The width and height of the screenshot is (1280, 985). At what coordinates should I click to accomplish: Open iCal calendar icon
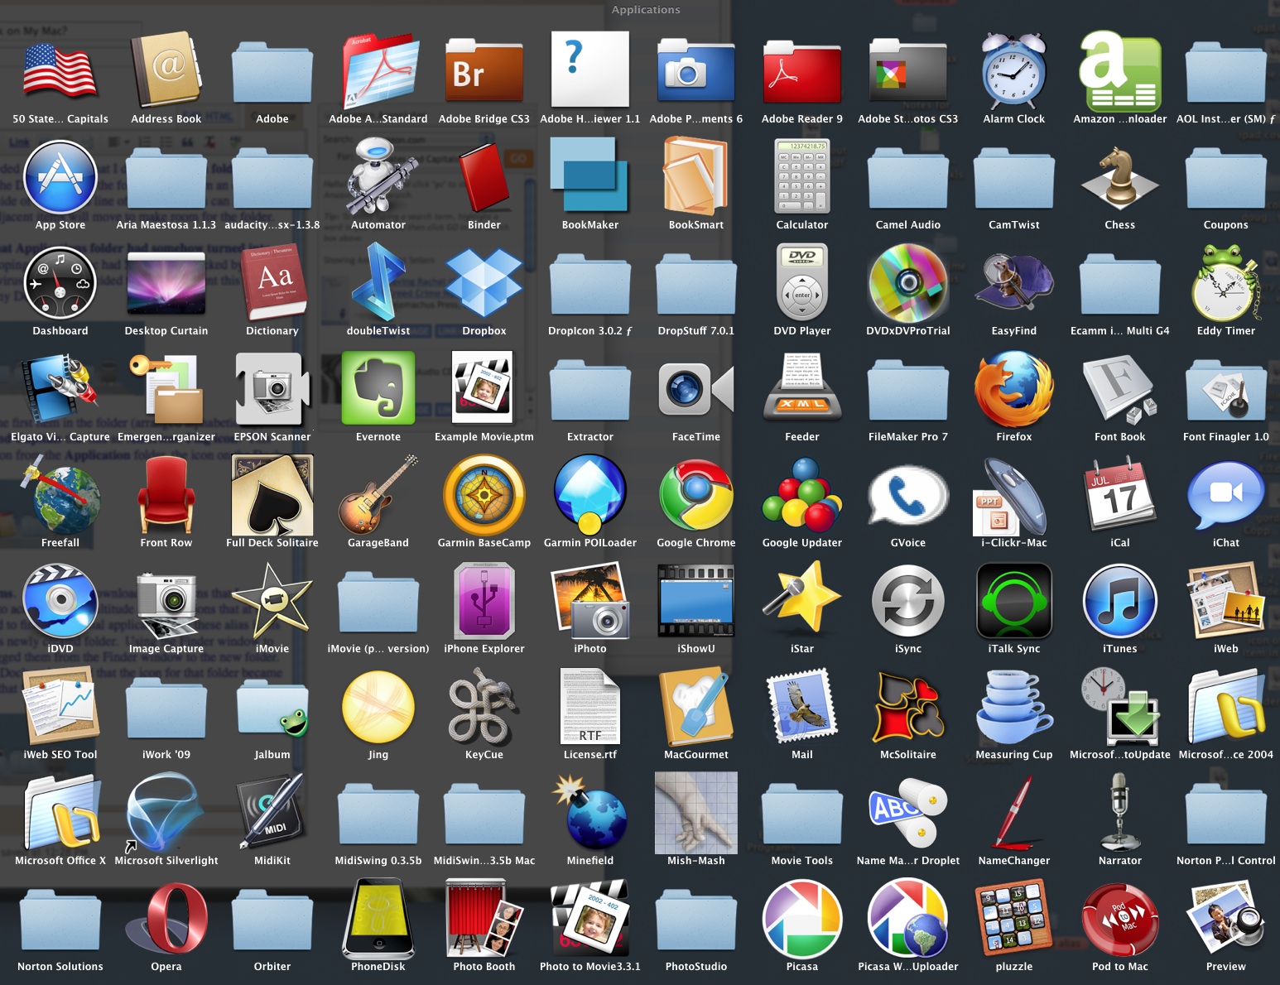coord(1120,494)
